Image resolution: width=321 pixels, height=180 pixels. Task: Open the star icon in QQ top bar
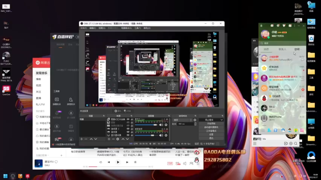(x=278, y=26)
